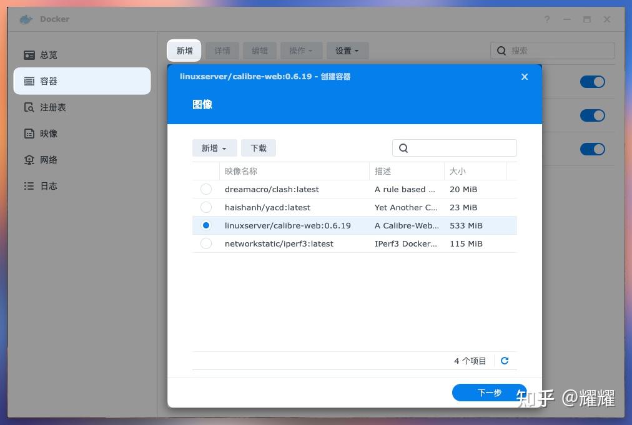This screenshot has height=425, width=632.
Task: Open 日志 log section in sidebar
Action: click(82, 186)
